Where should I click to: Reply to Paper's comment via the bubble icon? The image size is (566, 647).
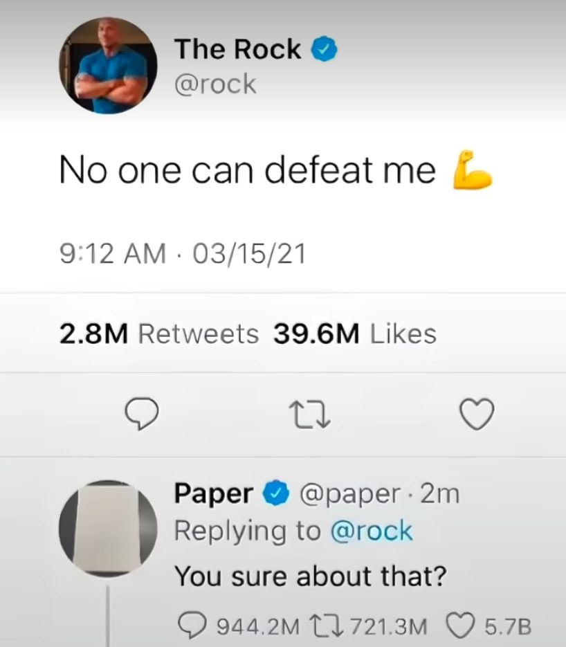click(x=190, y=626)
